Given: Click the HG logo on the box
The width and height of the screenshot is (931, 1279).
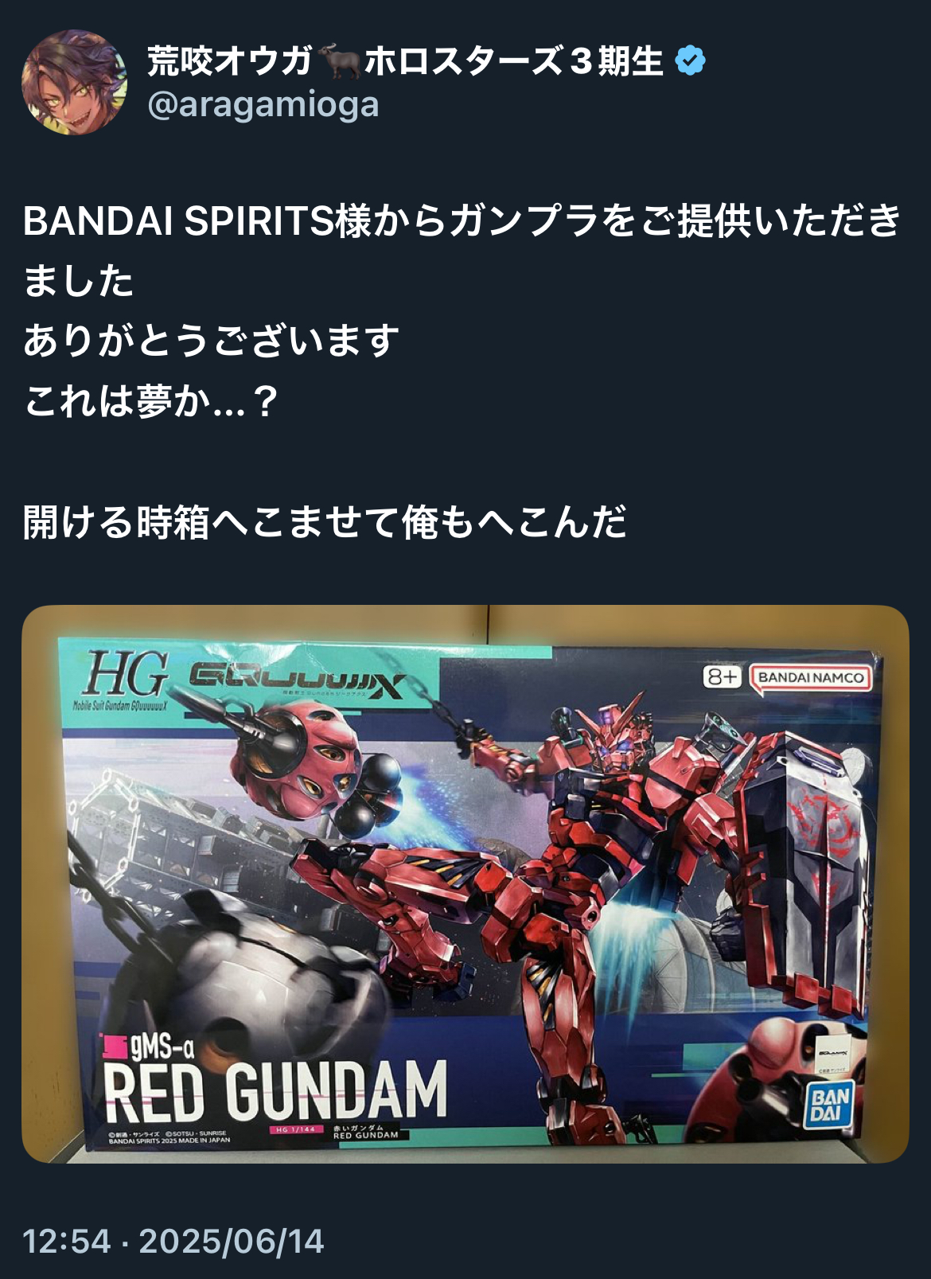Looking at the screenshot, I should pos(127,675).
